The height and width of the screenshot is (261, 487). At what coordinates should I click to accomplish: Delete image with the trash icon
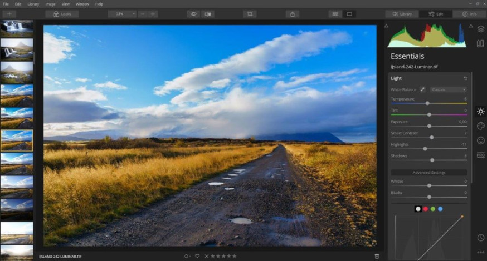click(x=377, y=256)
